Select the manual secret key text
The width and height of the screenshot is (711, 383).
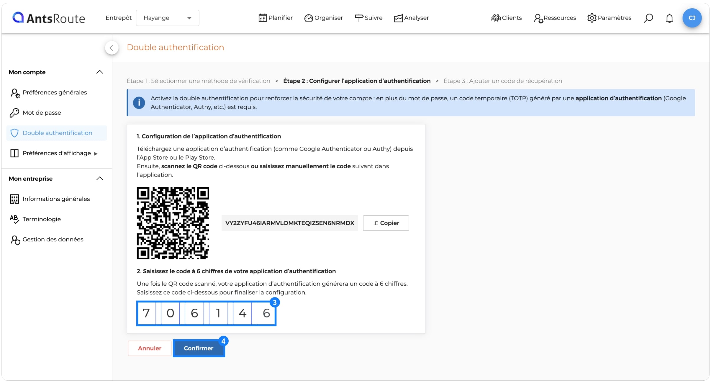(290, 223)
